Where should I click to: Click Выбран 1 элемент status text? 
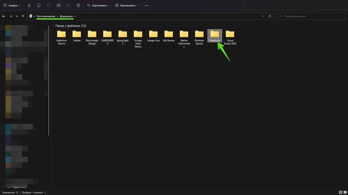point(32,192)
